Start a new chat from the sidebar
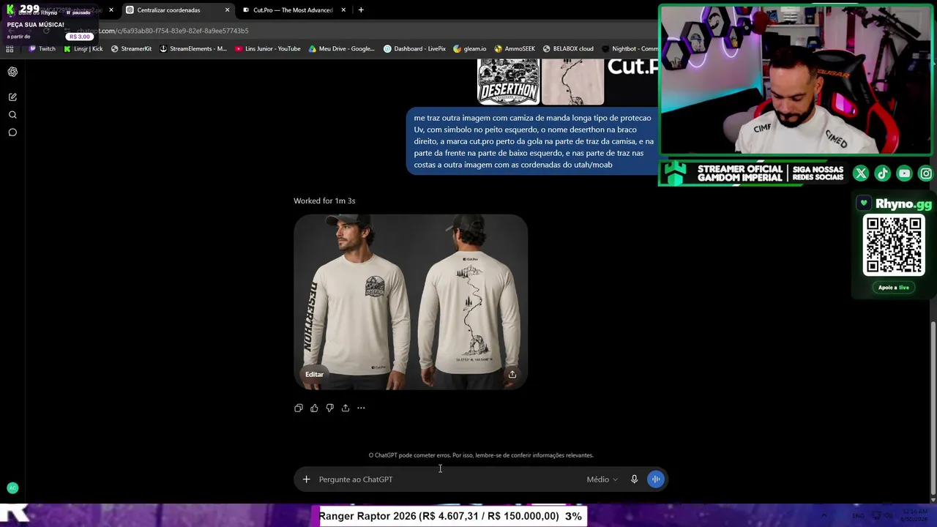Screen dimensions: 937x527 pyautogui.click(x=12, y=97)
